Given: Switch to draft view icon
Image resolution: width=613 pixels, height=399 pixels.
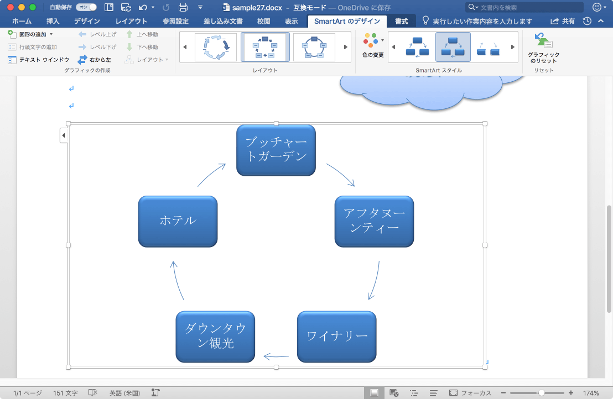Looking at the screenshot, I should tap(434, 393).
